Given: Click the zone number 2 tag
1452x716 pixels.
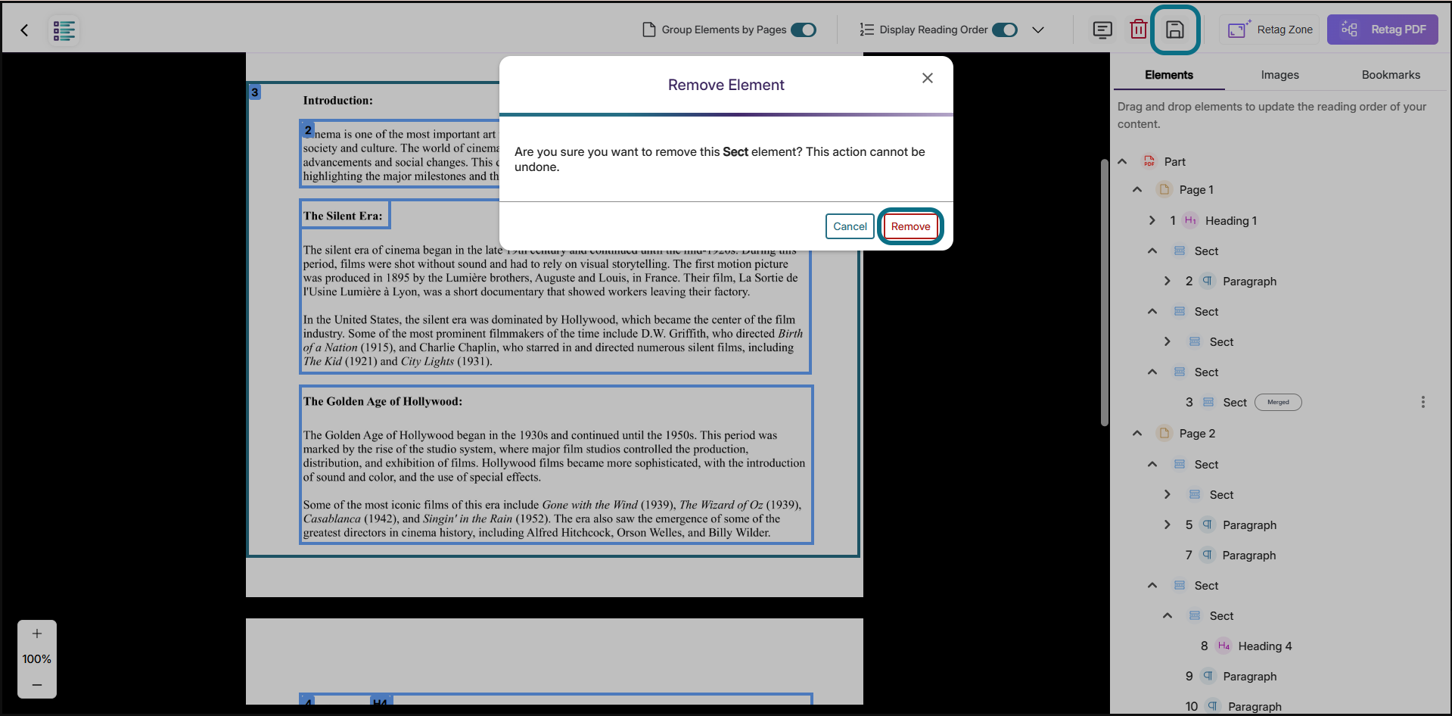Looking at the screenshot, I should pyautogui.click(x=308, y=129).
